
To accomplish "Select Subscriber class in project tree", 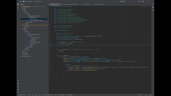I will click(34, 39).
